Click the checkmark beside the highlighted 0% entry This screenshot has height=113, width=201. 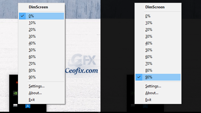(x=22, y=16)
